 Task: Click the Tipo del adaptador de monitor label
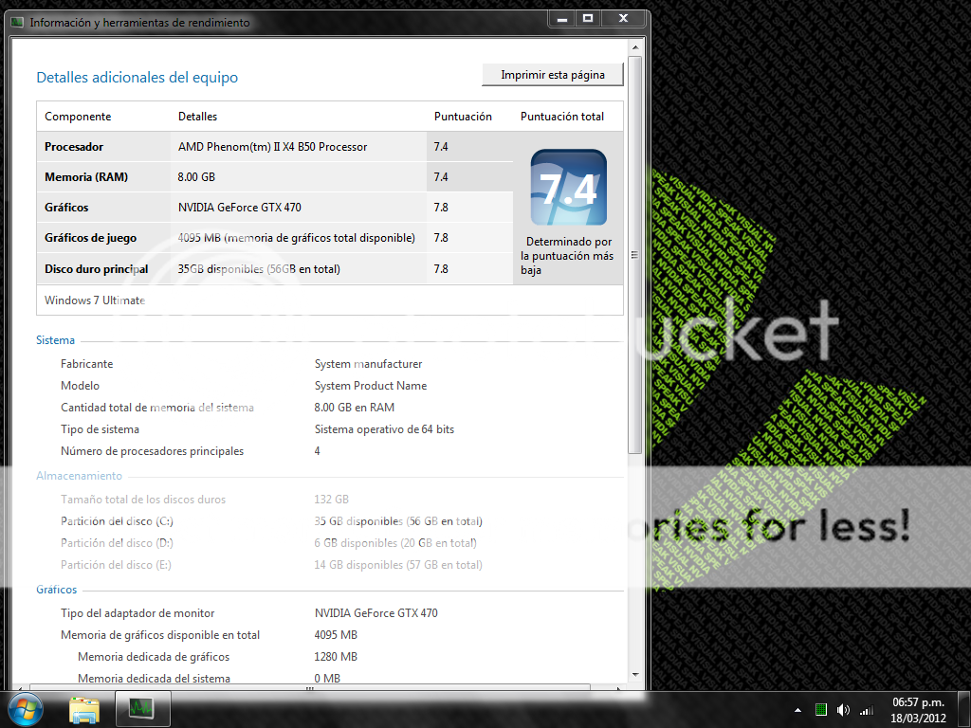(x=137, y=613)
